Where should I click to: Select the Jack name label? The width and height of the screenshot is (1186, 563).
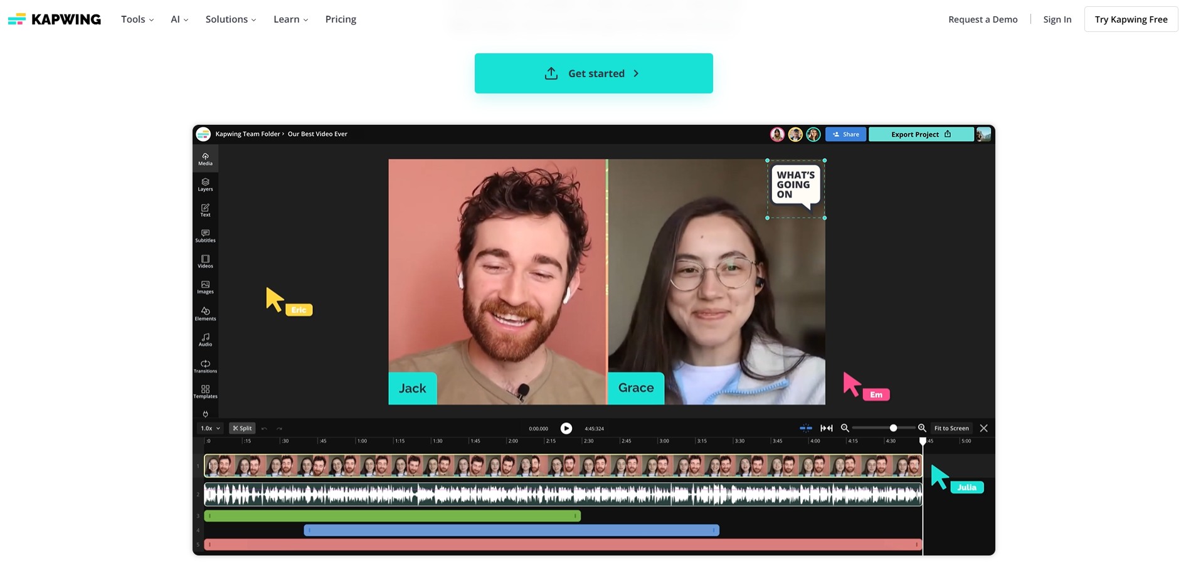[413, 388]
